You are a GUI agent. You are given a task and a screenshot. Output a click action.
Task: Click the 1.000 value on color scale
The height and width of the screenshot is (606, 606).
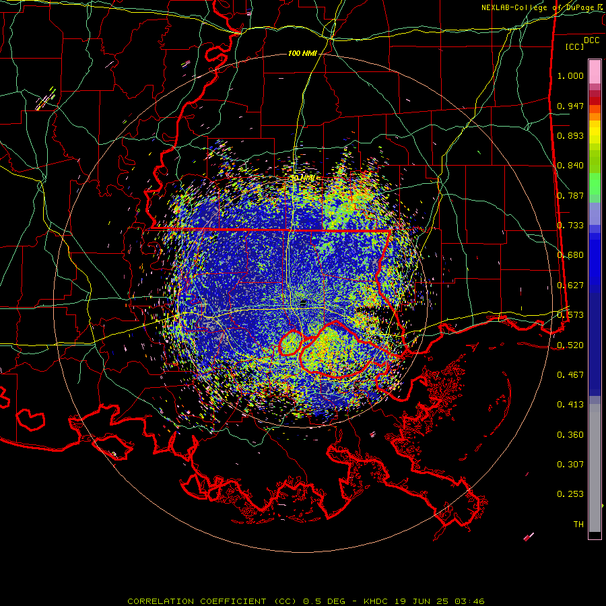click(570, 75)
